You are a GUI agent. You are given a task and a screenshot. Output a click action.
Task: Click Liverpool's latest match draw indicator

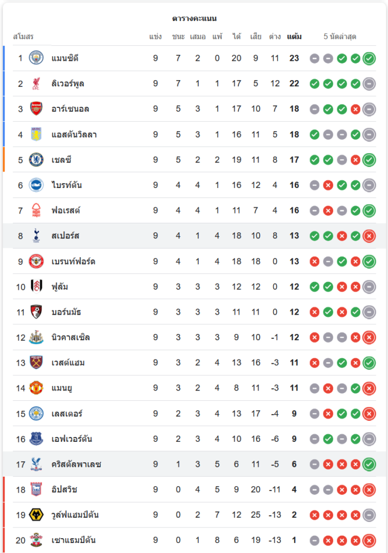click(369, 84)
